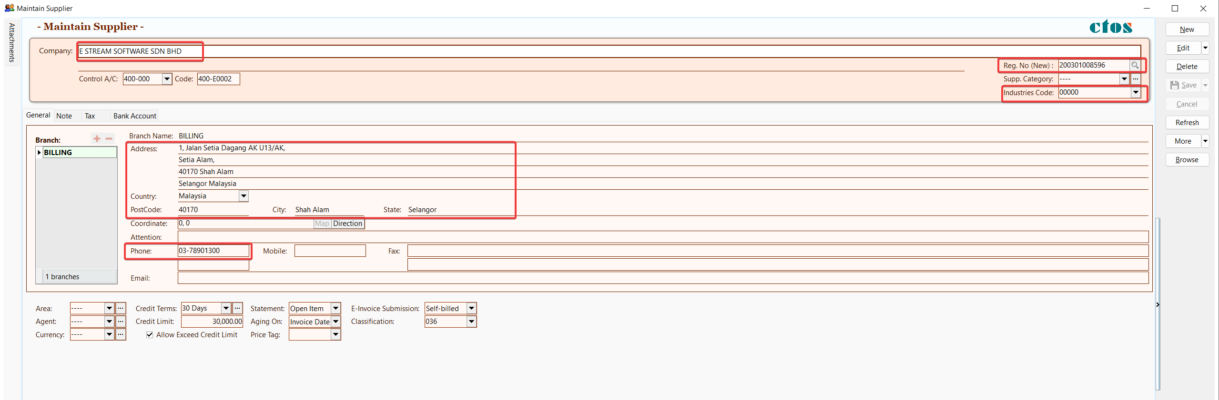Open the Attachments side panel

[12, 43]
